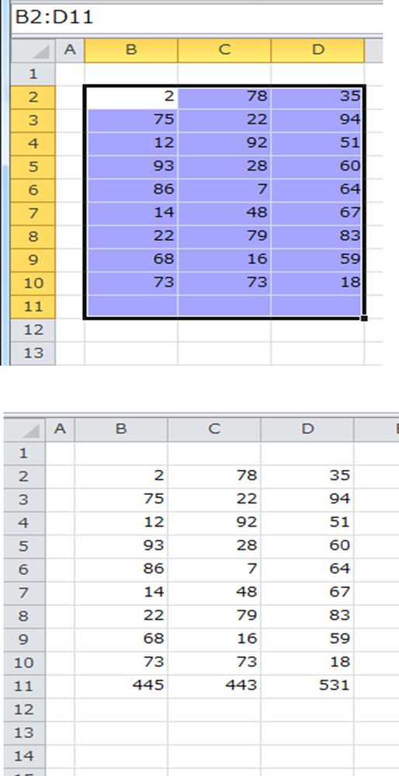Select column A header in bottom sheet

point(60,429)
